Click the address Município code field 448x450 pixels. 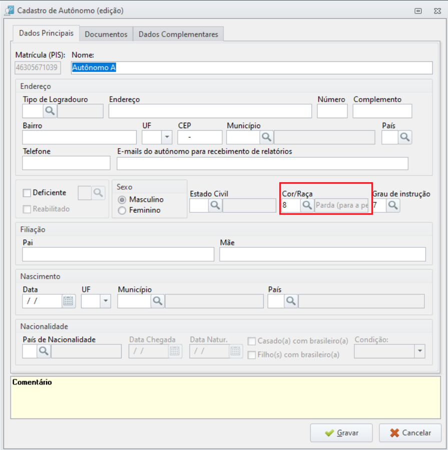(243, 138)
